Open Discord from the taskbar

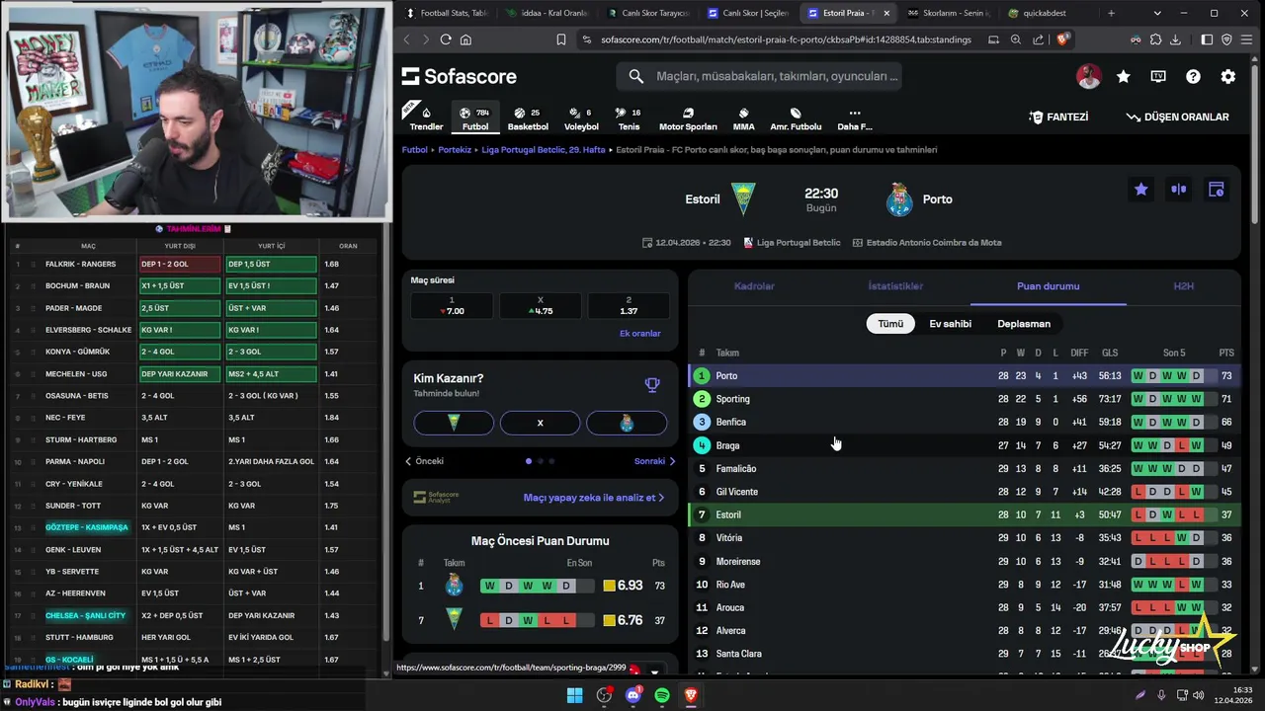click(633, 695)
